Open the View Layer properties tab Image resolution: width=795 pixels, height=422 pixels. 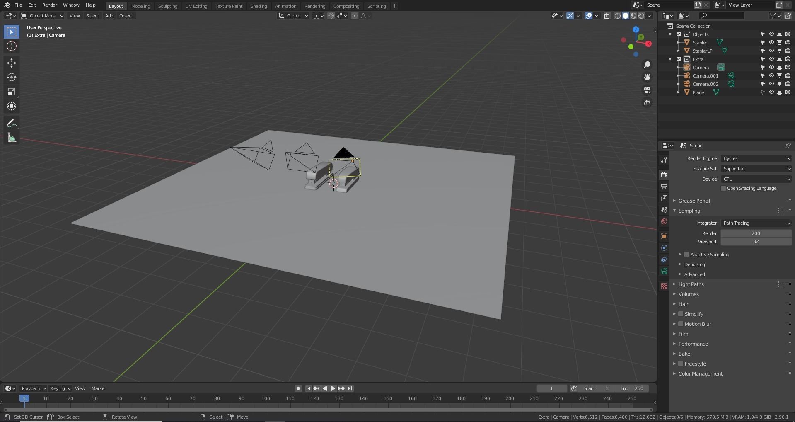click(x=664, y=198)
